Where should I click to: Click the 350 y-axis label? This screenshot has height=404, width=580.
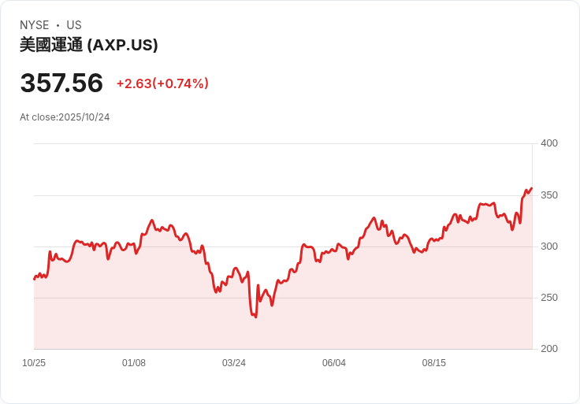548,195
